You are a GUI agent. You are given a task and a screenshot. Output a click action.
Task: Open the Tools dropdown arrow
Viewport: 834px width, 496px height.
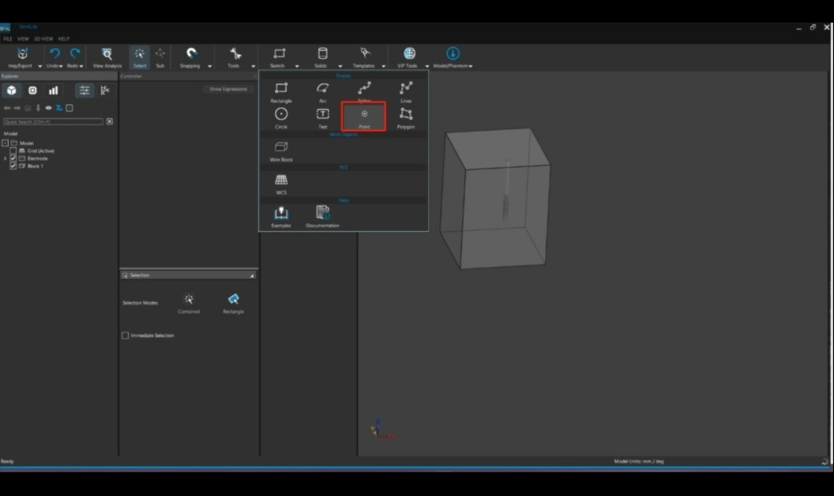pos(253,66)
